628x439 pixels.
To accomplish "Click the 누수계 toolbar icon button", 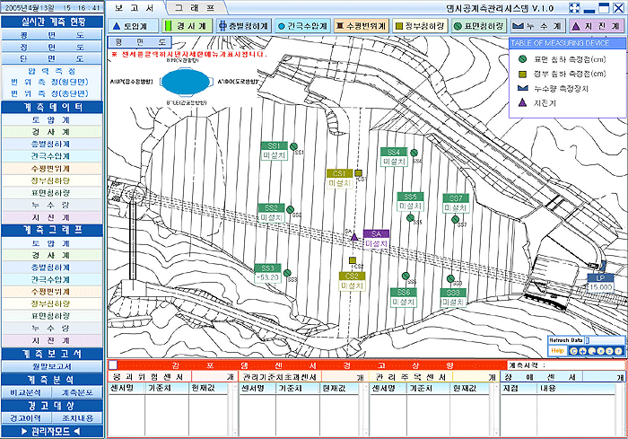I will click(539, 27).
